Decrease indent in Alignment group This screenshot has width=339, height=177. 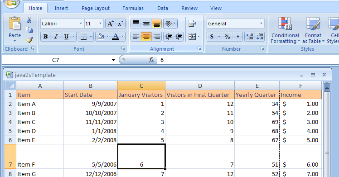(x=169, y=37)
